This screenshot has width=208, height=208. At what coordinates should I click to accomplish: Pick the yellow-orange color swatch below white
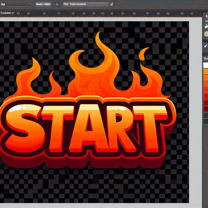coord(206,71)
